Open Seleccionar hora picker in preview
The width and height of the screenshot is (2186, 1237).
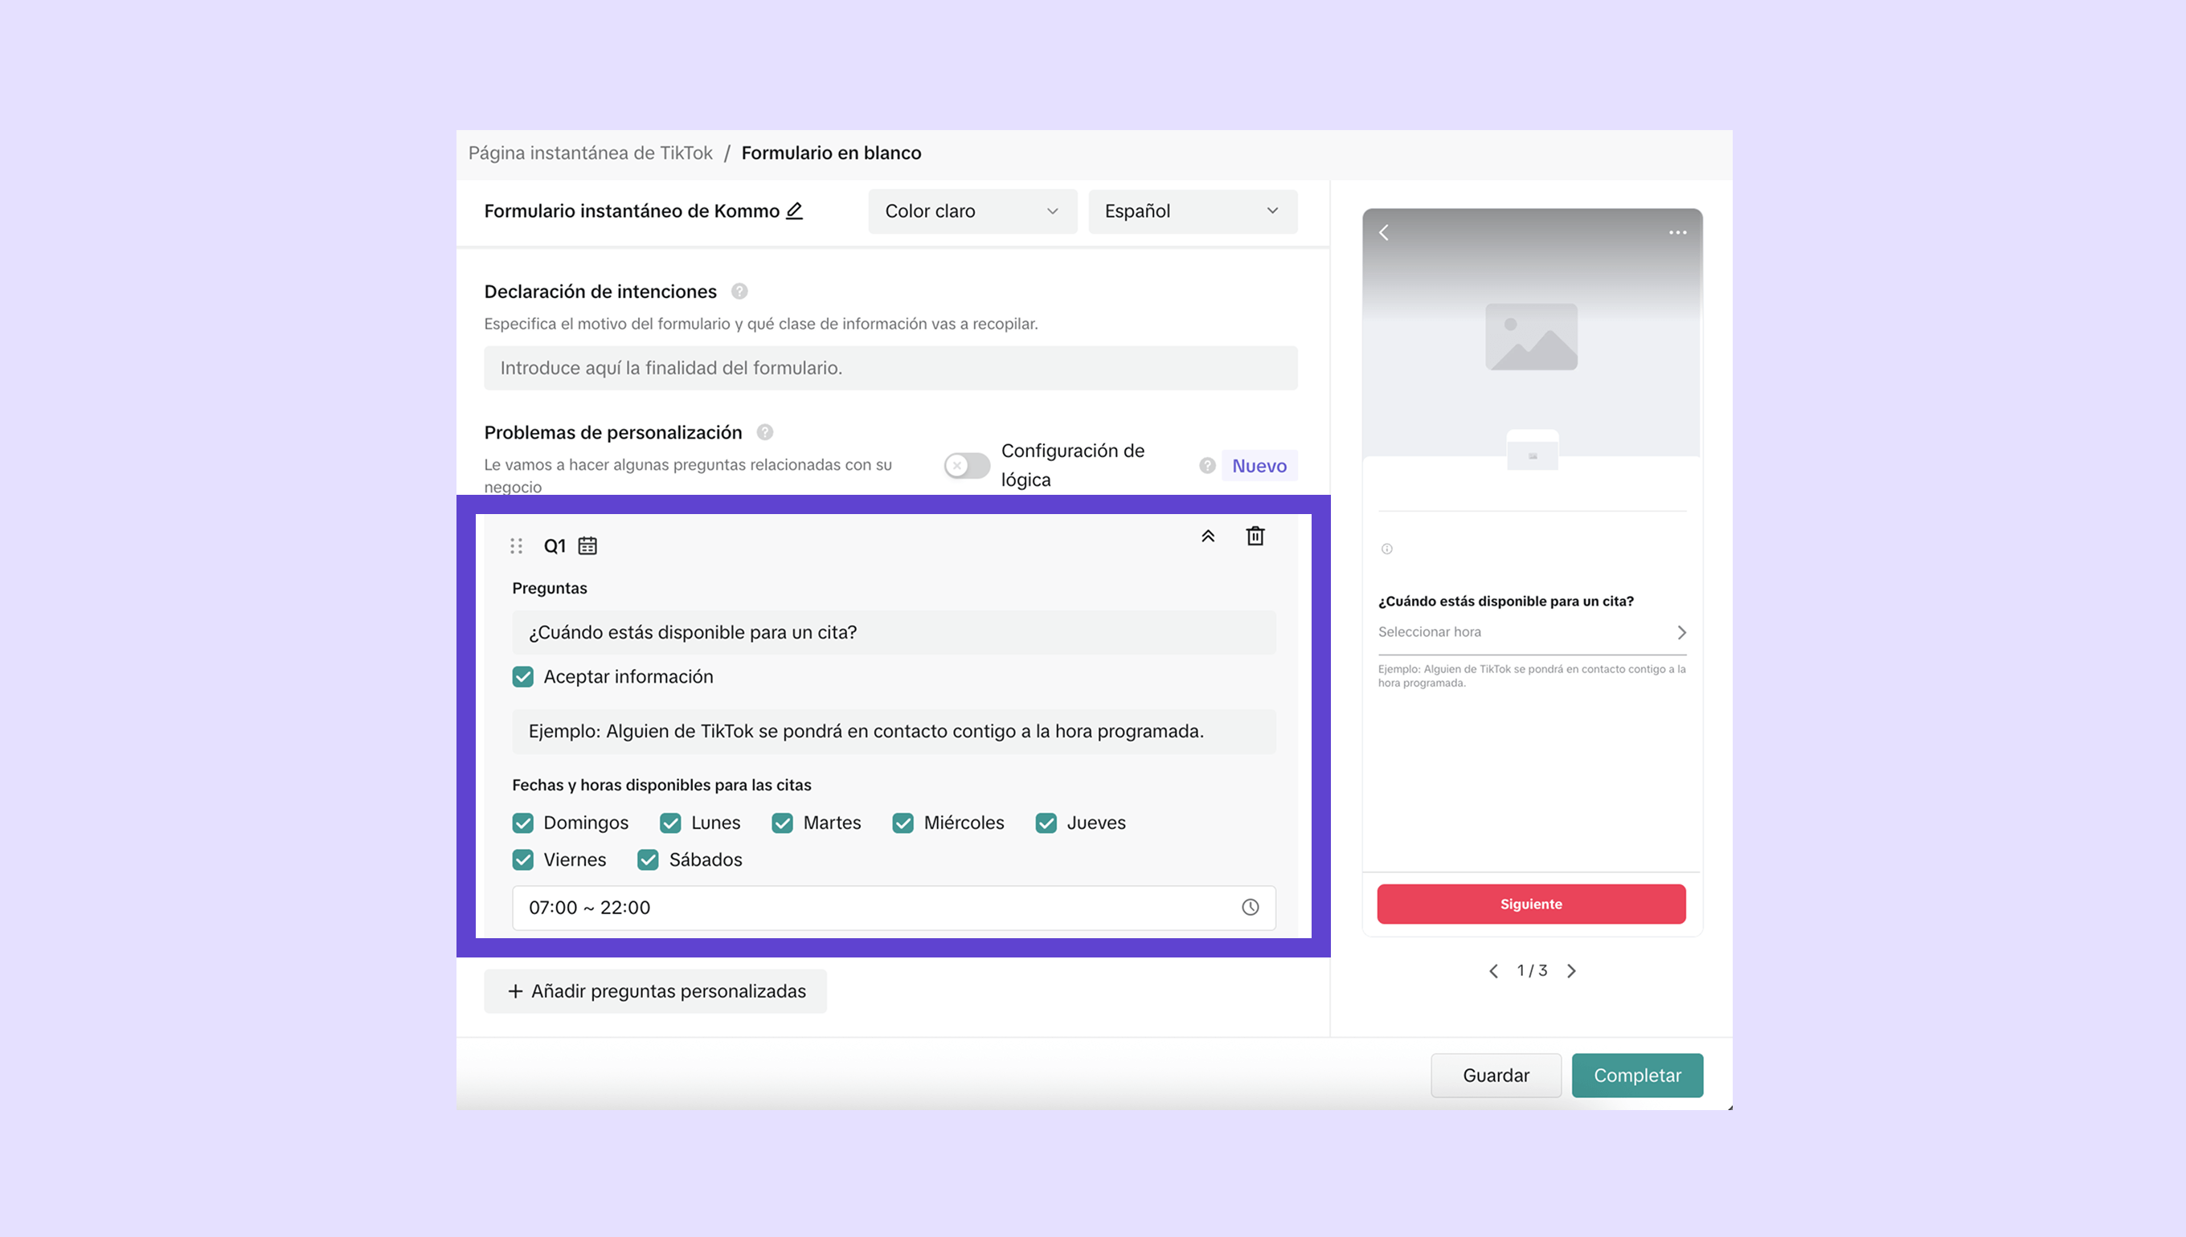coord(1532,632)
